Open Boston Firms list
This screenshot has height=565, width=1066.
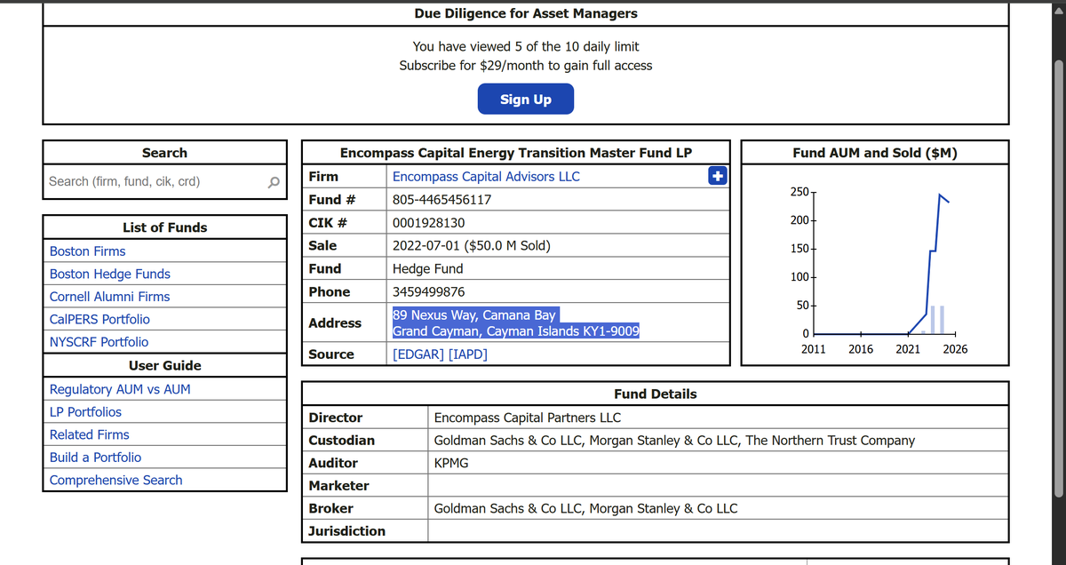tap(87, 251)
